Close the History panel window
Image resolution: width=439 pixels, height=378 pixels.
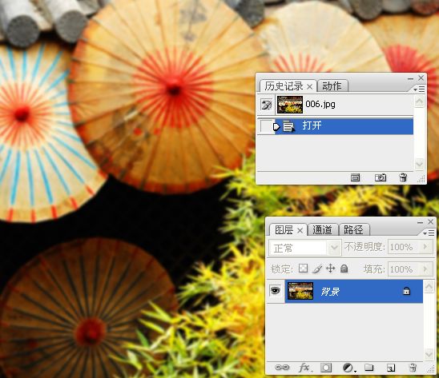click(x=421, y=78)
